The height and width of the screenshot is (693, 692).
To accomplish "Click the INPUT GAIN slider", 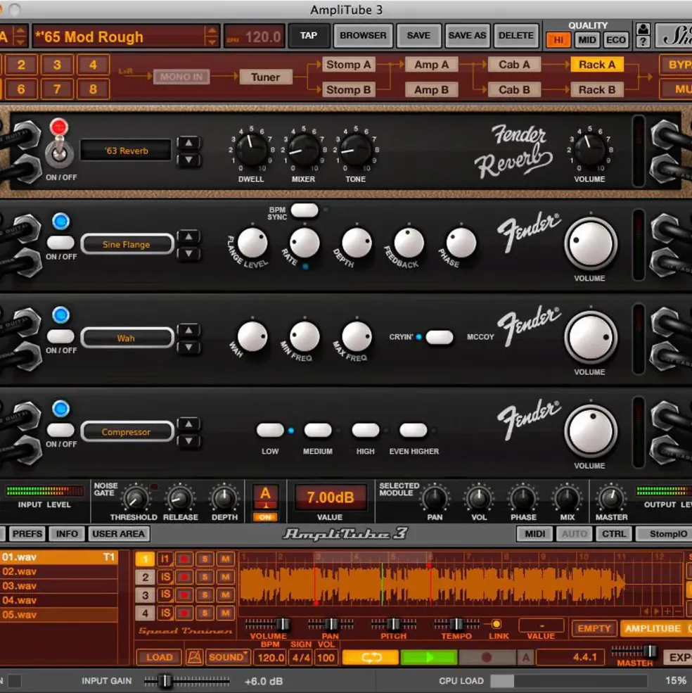I will point(186,680).
